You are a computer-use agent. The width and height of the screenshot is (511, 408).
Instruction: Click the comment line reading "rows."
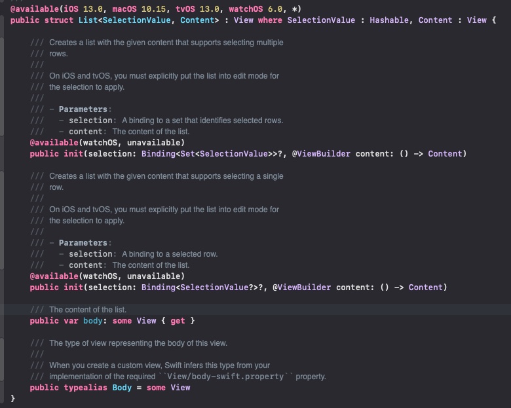59,54
